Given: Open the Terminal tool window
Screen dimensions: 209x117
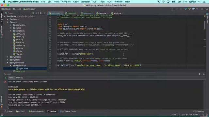Looking at the screenshot, I should click(x=52, y=111).
